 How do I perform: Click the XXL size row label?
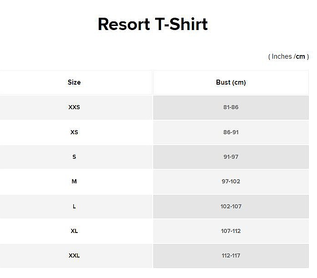click(74, 256)
